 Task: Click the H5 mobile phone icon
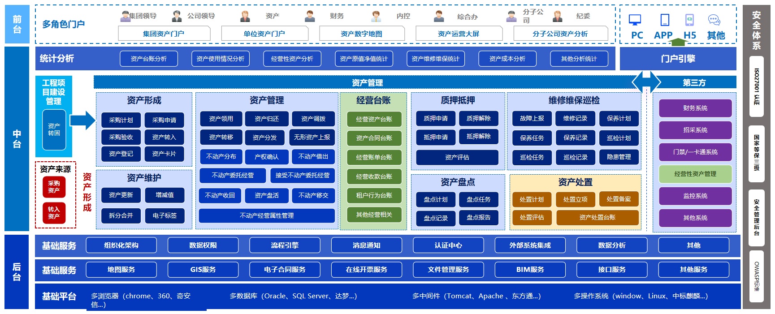point(689,20)
